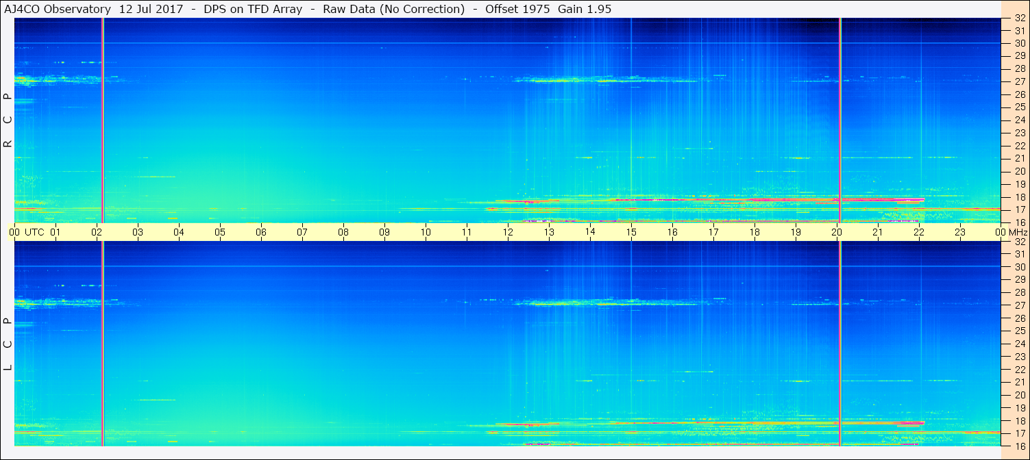This screenshot has width=1030, height=460.
Task: Click the 23 MHz tick of LCP panel
Action: [1019, 356]
